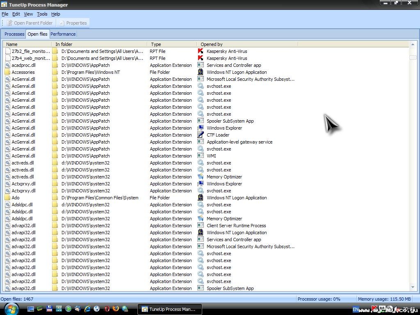420x315 pixels.
Task: Sort the list by the Name column
Action: 27,44
